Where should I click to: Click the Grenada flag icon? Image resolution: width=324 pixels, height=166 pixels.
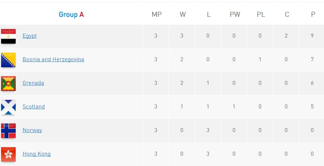click(x=8, y=83)
